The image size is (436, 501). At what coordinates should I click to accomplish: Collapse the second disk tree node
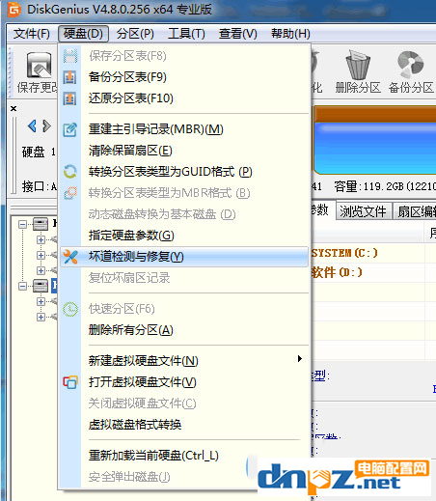coord(22,286)
